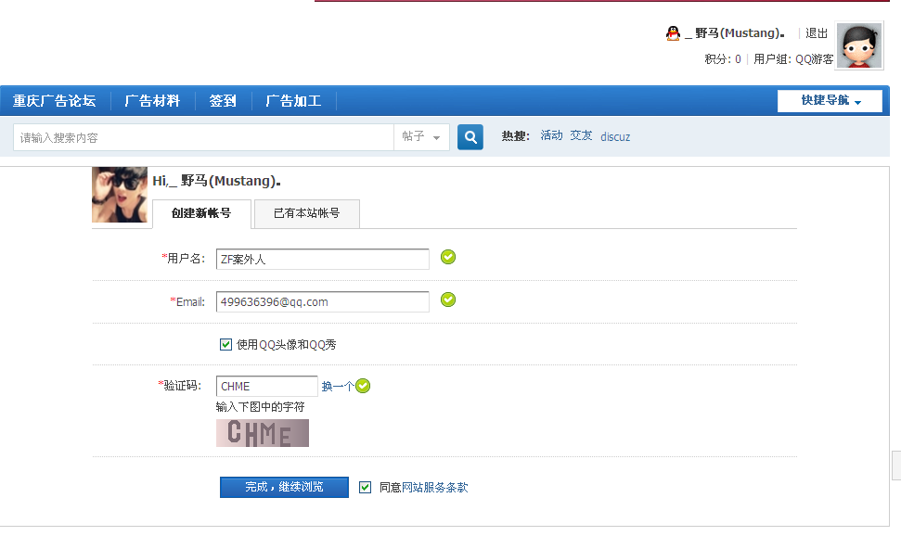Expand the 快捷导航 dropdown menu
The height and width of the screenshot is (536, 901).
(x=830, y=101)
